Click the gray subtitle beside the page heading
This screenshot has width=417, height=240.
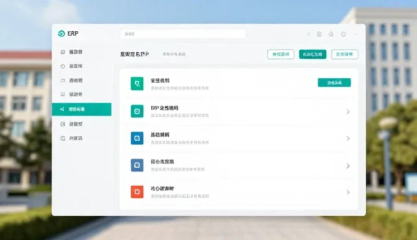[x=174, y=54]
